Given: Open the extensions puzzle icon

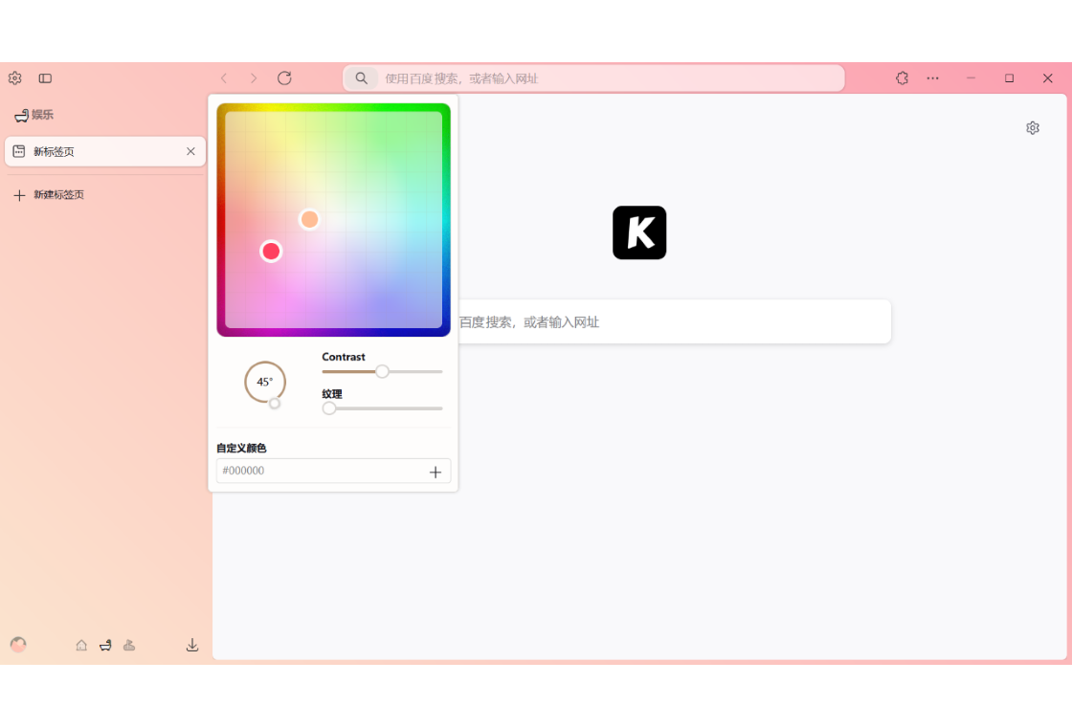Looking at the screenshot, I should (x=902, y=78).
